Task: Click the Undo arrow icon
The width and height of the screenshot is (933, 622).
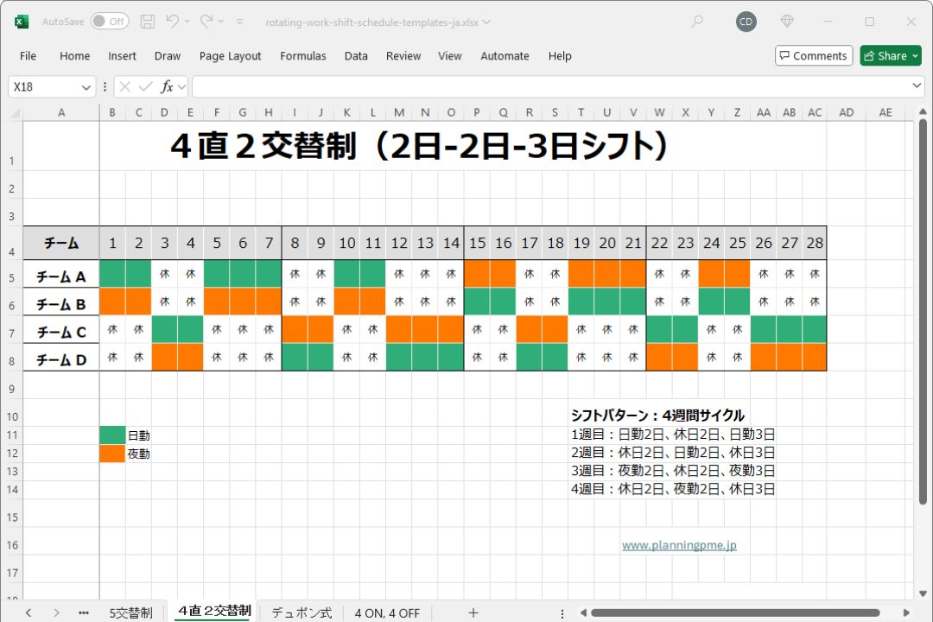Action: pos(173,22)
